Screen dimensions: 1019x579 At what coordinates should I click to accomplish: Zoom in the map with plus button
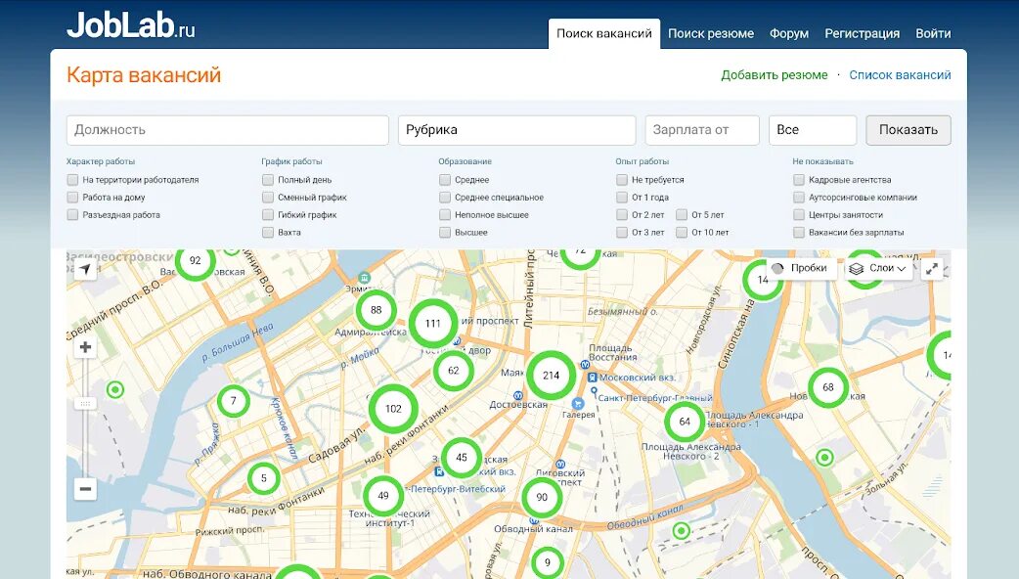(85, 347)
